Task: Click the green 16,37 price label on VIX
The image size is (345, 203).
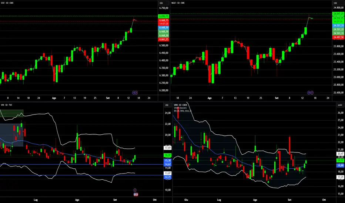Action: tap(168, 155)
